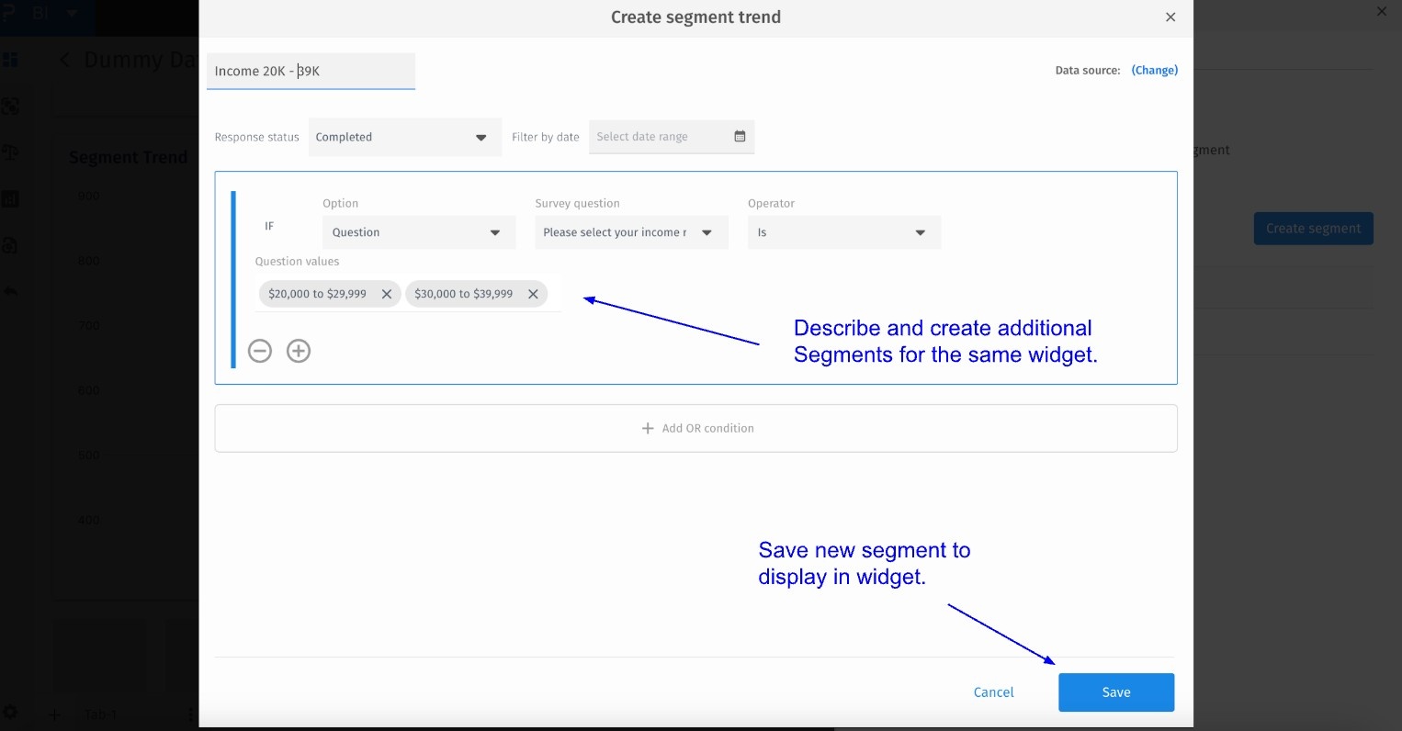Switch to Tab-1 at the bottom
This screenshot has height=731, width=1402.
(99, 714)
